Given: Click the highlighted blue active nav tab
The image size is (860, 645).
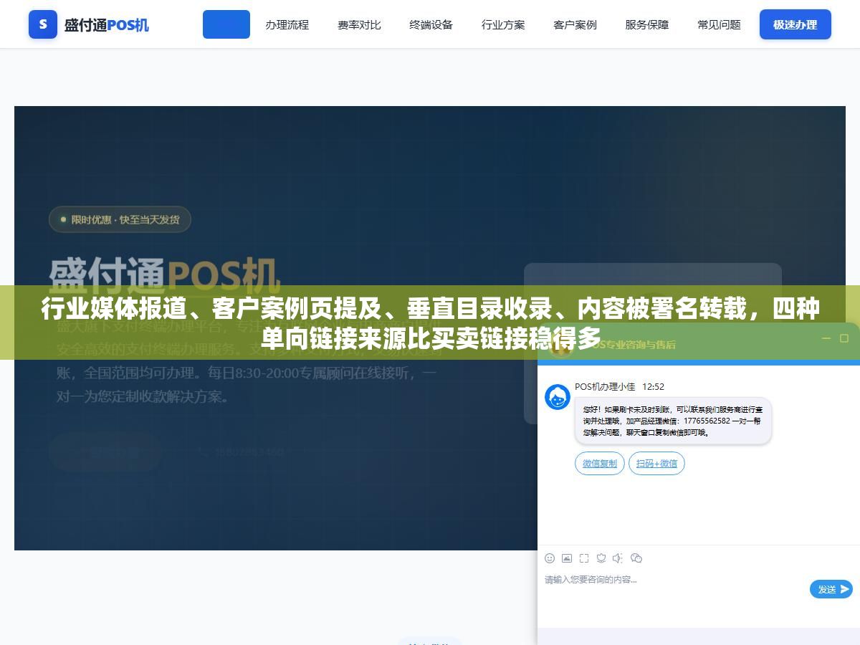Looking at the screenshot, I should [226, 24].
